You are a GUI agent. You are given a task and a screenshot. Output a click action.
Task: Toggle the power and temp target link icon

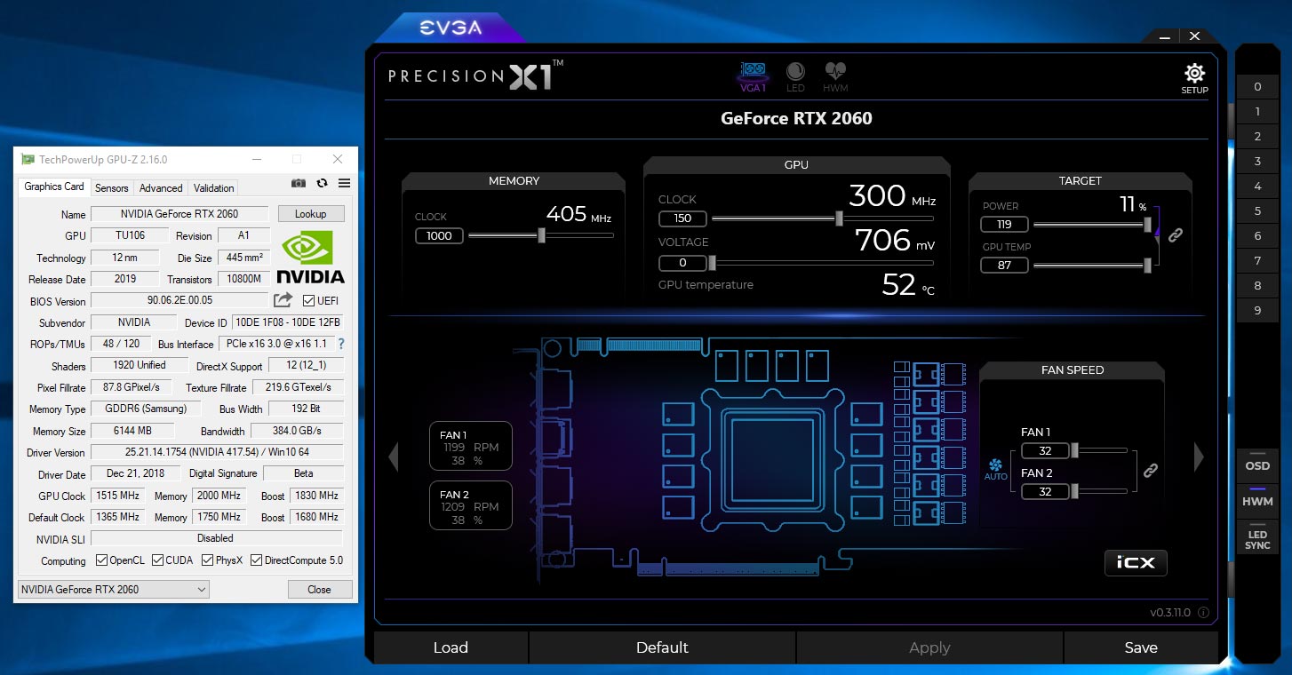pos(1175,235)
